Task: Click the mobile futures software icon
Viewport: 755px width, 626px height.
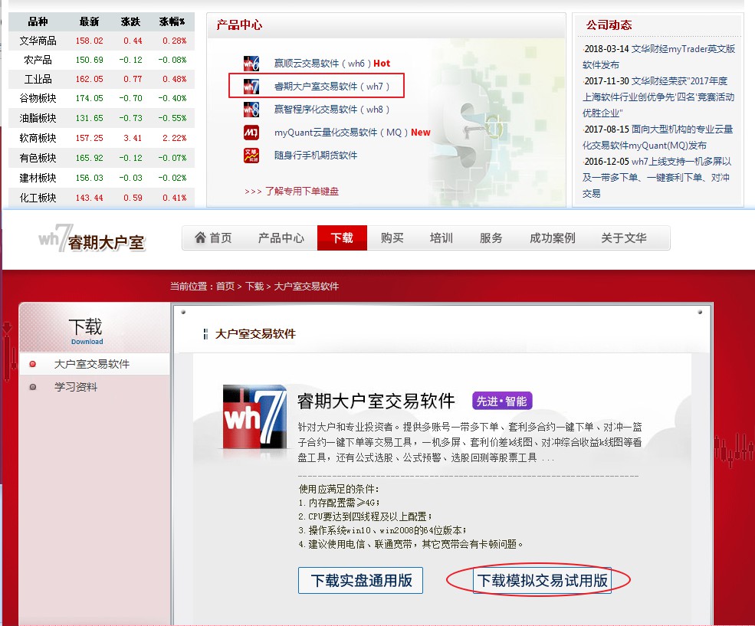Action: [x=251, y=156]
